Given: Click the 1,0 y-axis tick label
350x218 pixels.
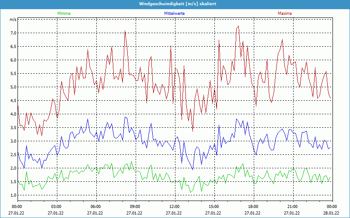Looking at the screenshot, I should coord(13,195).
